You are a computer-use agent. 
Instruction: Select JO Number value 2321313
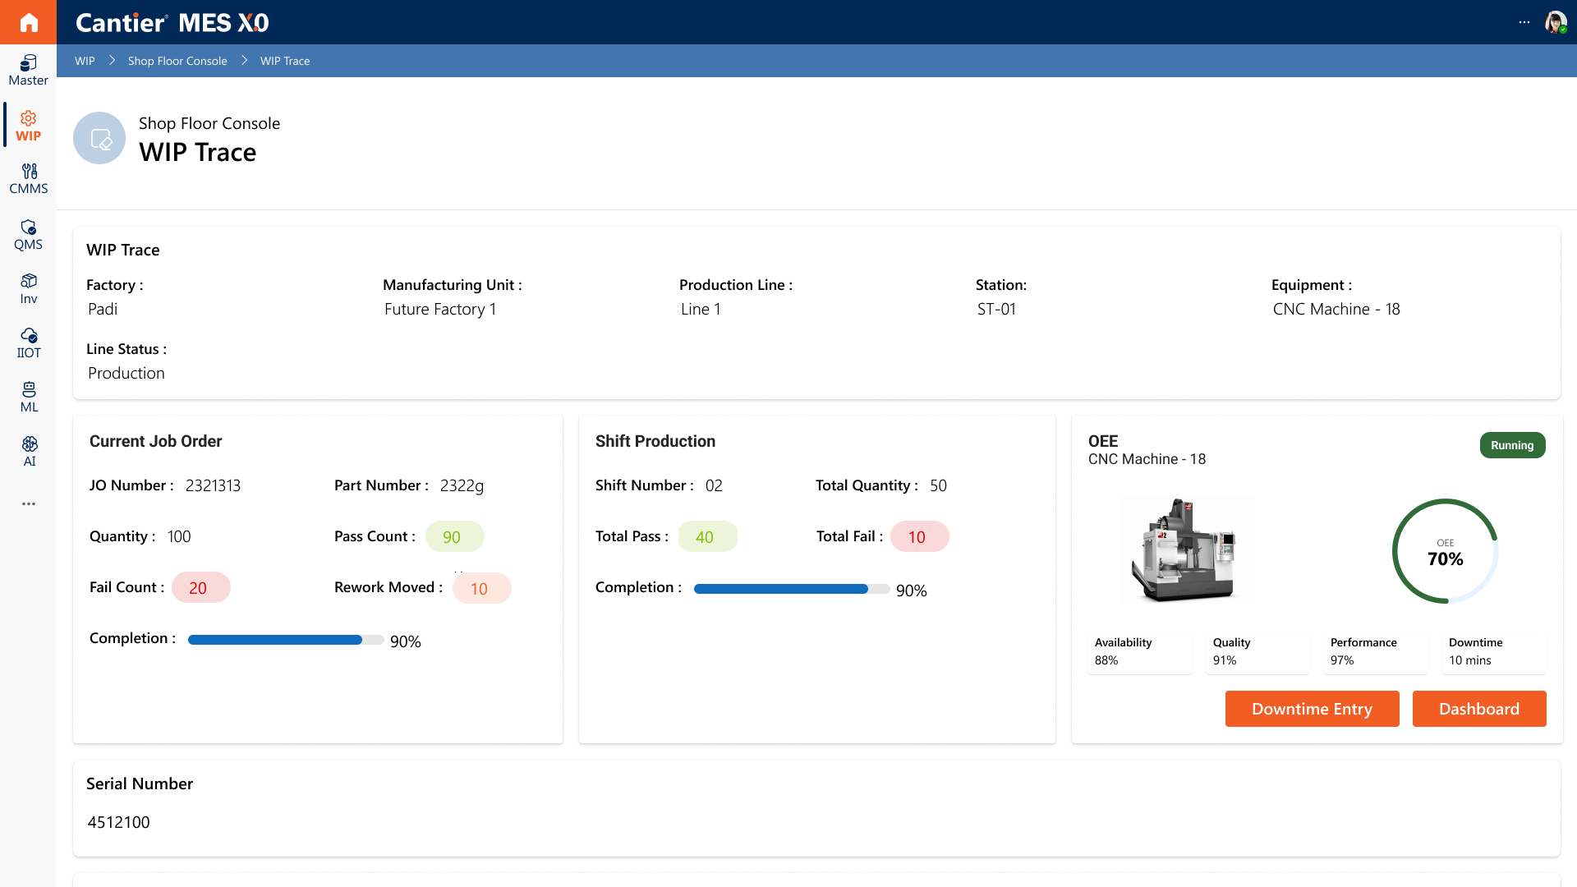213,485
